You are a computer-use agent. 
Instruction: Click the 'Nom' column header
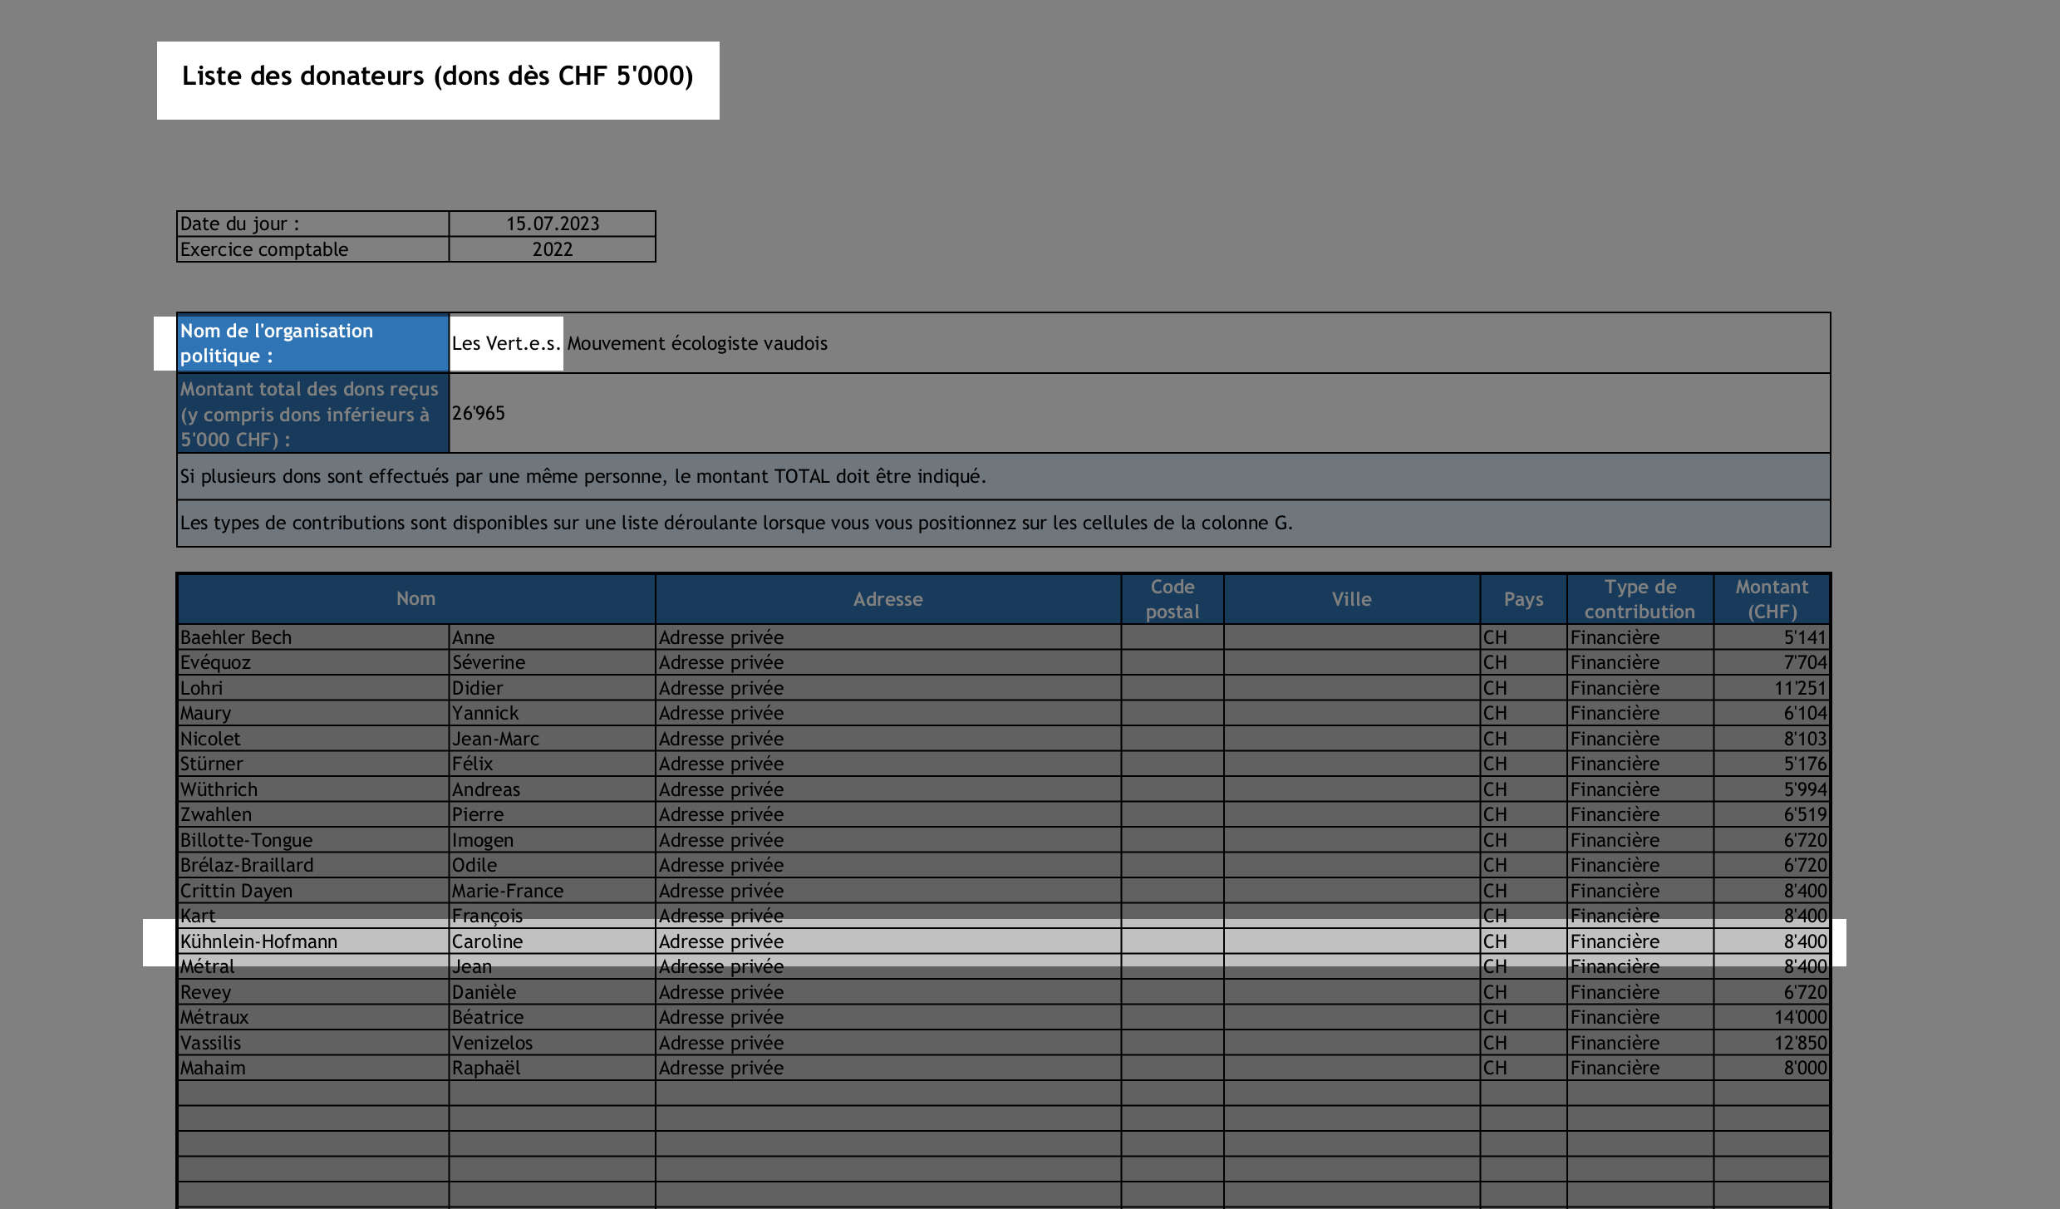pos(416,599)
